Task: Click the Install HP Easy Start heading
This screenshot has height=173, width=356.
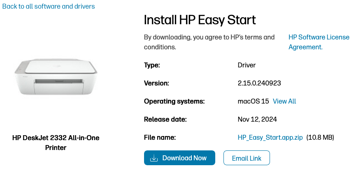Action: (x=200, y=20)
